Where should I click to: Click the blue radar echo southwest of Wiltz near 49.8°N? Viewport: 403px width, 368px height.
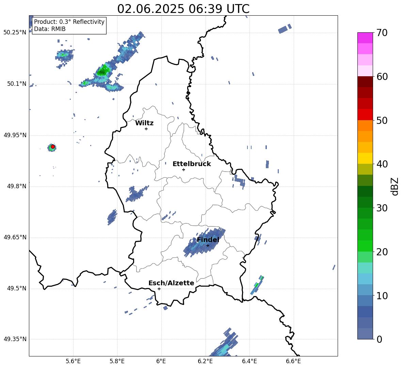tap(137, 194)
